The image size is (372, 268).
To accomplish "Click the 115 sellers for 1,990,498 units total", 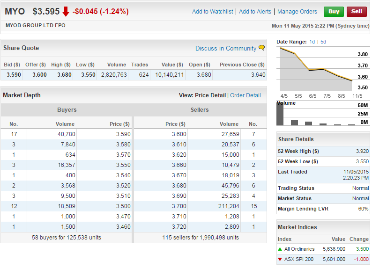I will coord(201,238).
